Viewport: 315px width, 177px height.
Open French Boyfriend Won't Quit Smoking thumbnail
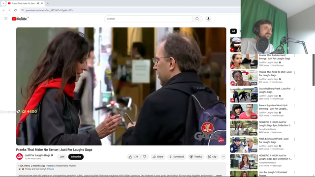[244, 112]
